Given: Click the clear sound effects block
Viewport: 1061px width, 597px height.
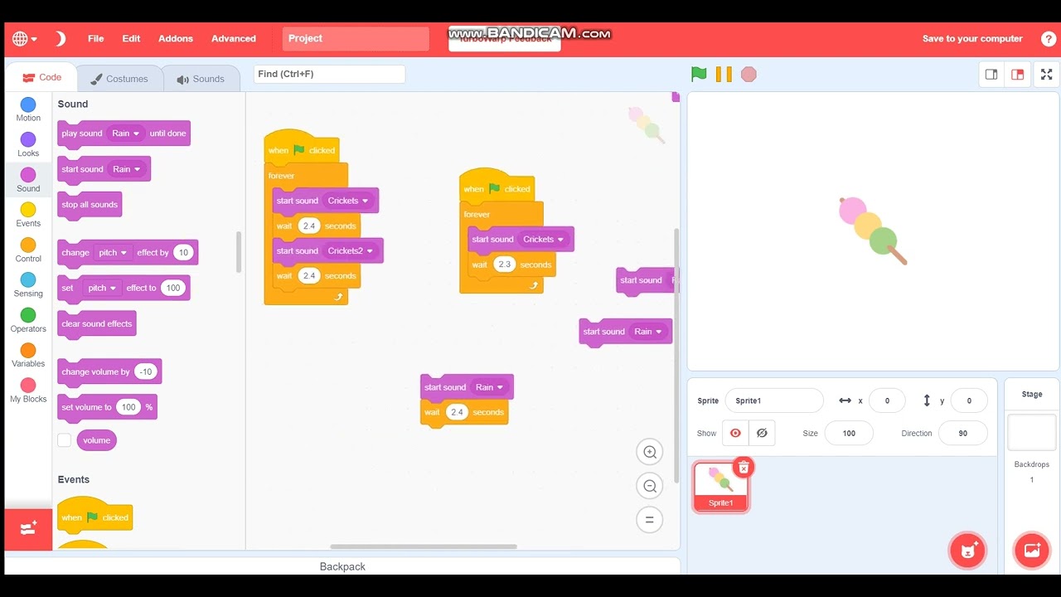Looking at the screenshot, I should pyautogui.click(x=96, y=324).
